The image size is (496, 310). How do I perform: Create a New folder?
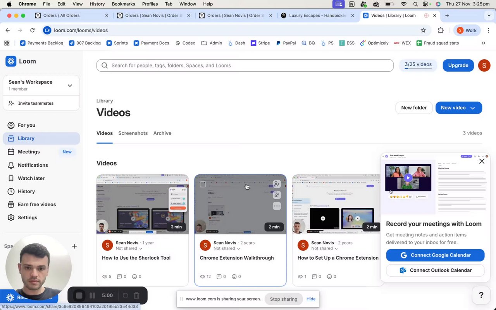[x=414, y=108]
